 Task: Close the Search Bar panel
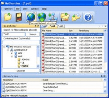pyautogui.click(x=38, y=26)
